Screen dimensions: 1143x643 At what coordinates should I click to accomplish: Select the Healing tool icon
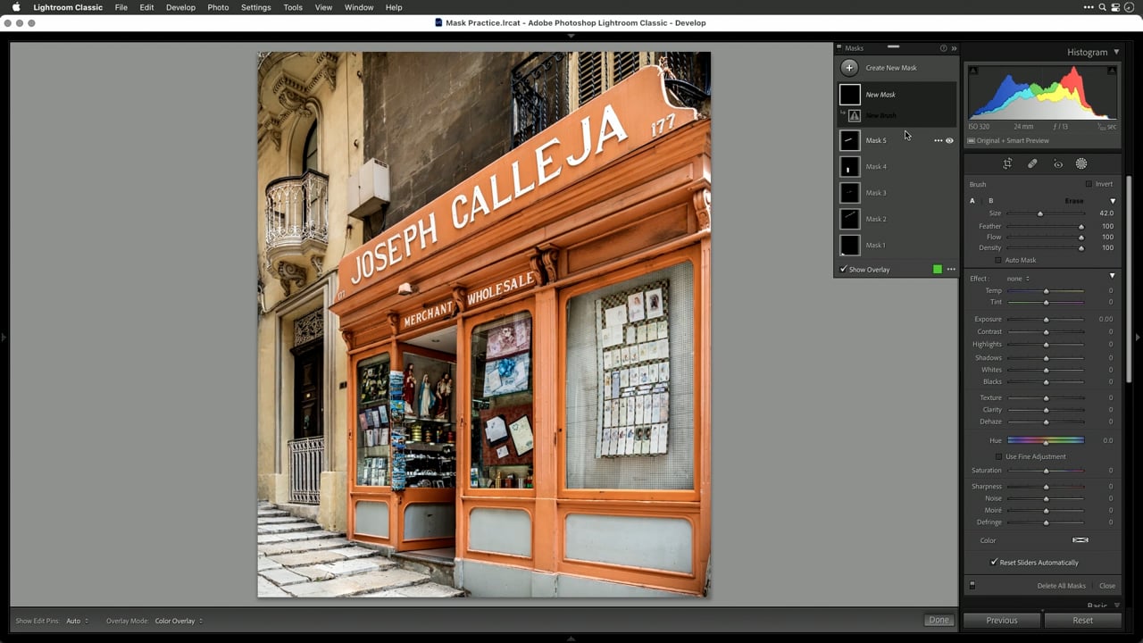coord(1032,163)
